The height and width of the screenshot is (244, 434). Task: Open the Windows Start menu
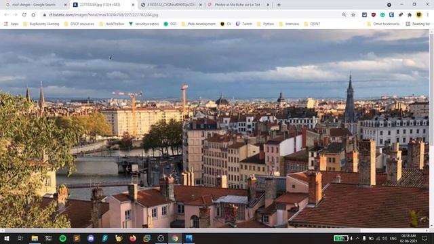coord(6,238)
